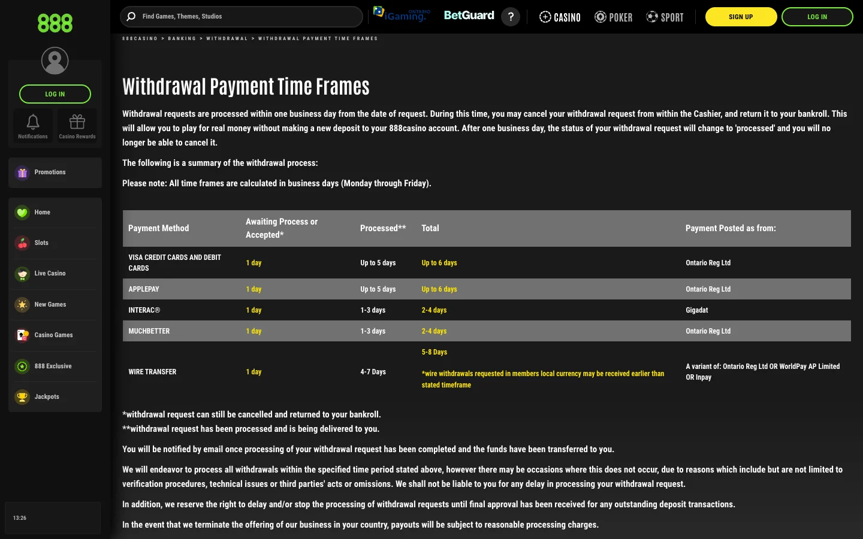
Task: Click Log In button in top bar
Action: pos(817,17)
